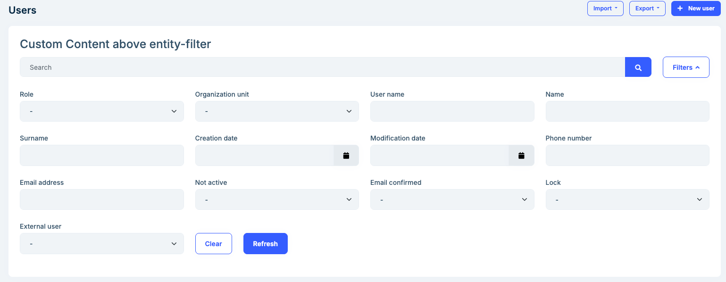Viewport: 726px width, 282px height.
Task: Open the Modification date calendar icon
Action: (521, 155)
